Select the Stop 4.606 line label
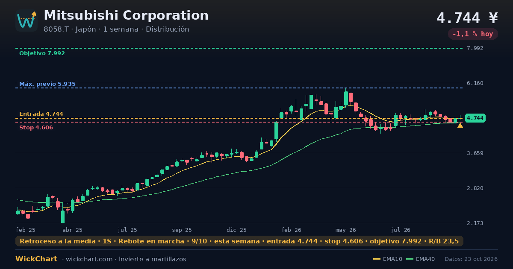The image size is (513, 269). (36, 128)
